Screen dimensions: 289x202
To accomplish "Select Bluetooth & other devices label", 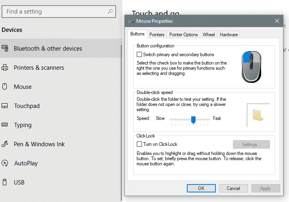I will tap(48, 49).
